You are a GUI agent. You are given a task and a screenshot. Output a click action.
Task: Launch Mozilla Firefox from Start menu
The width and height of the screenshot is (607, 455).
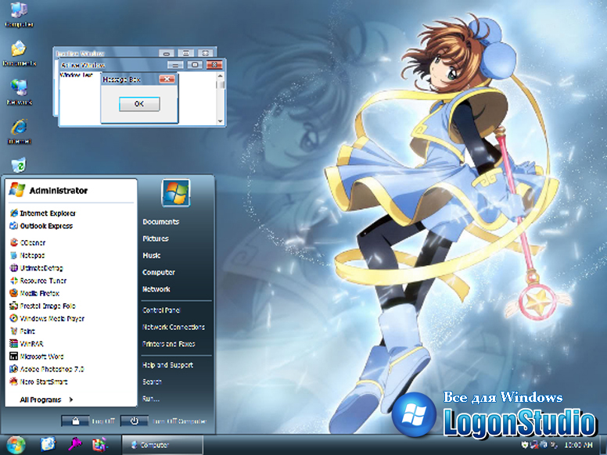(x=34, y=293)
